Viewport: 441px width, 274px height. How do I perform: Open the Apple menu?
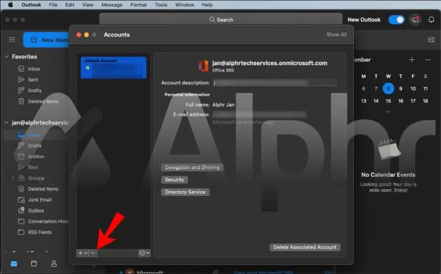[x=10, y=4]
